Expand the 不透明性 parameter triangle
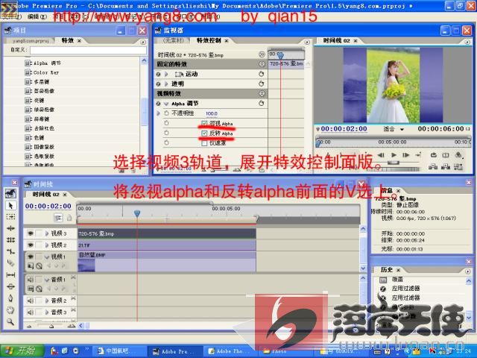The image size is (477, 358). click(158, 113)
